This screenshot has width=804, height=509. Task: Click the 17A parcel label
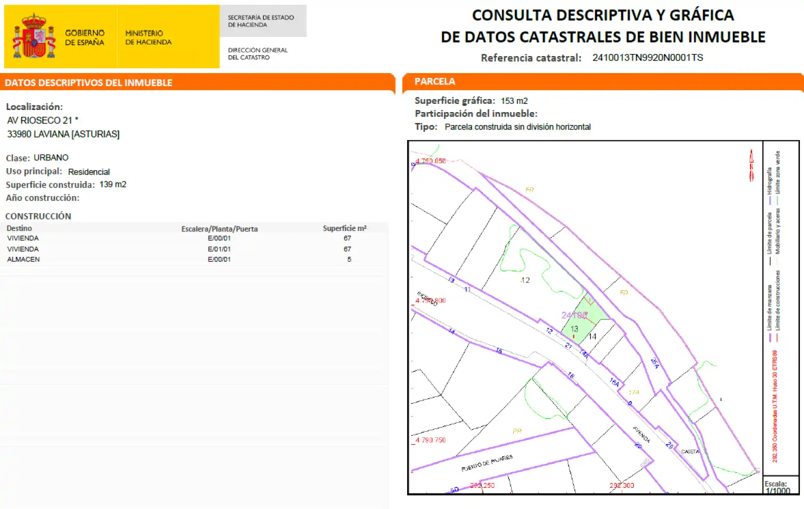(x=634, y=393)
